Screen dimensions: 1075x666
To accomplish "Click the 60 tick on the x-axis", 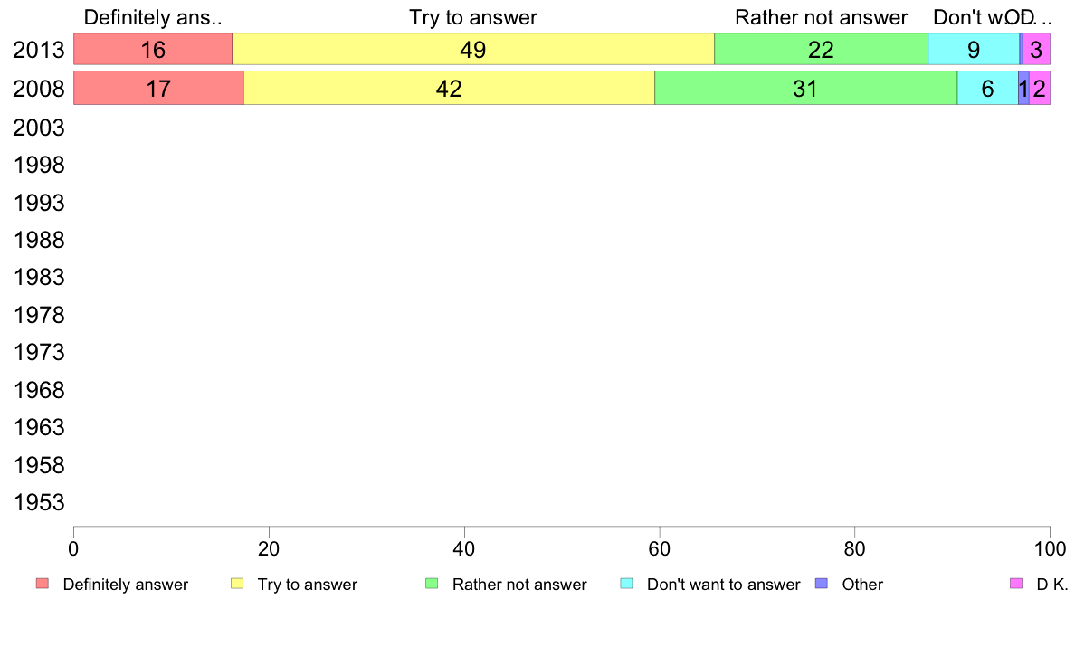I will (659, 548).
